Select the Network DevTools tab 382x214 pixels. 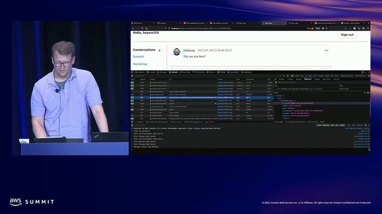173,73
